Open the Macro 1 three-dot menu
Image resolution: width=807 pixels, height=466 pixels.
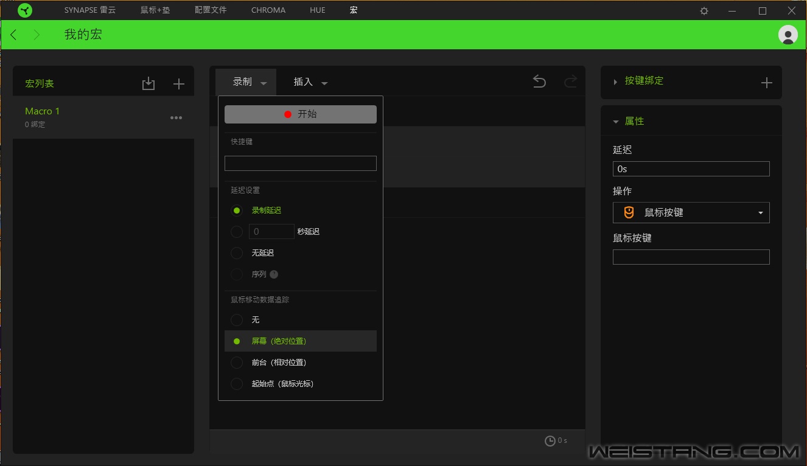tap(176, 118)
